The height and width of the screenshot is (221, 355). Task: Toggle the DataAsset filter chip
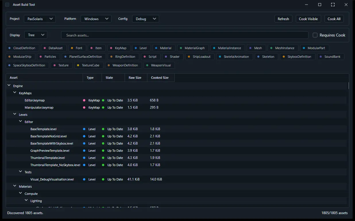click(54, 48)
